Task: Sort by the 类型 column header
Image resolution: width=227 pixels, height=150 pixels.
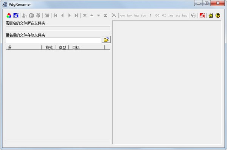Action: (62, 47)
